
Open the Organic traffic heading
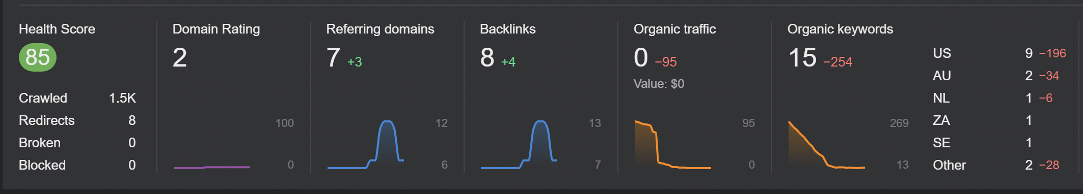pos(674,29)
